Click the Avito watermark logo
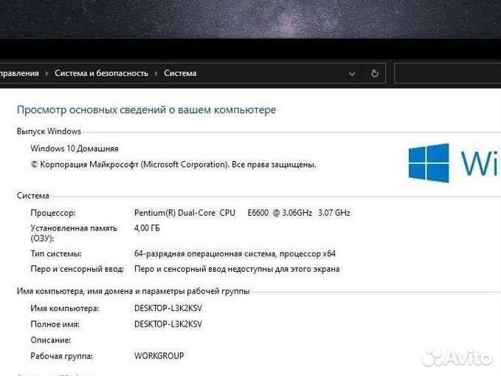Viewport: 501px width, 376px height. [x=457, y=358]
